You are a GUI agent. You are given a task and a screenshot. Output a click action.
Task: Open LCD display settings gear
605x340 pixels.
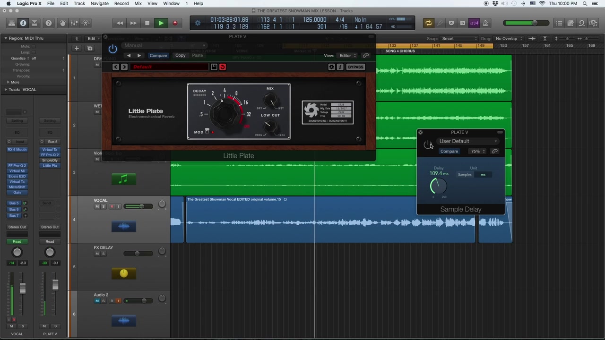[x=198, y=23]
